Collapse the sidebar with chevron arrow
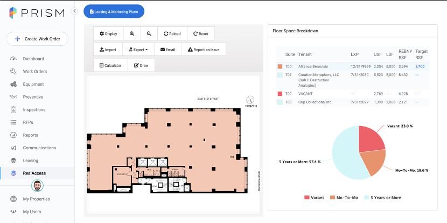The width and height of the screenshot is (447, 223). click(x=74, y=11)
